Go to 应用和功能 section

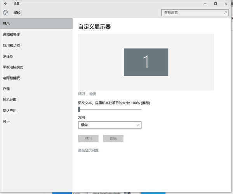coord(11,45)
